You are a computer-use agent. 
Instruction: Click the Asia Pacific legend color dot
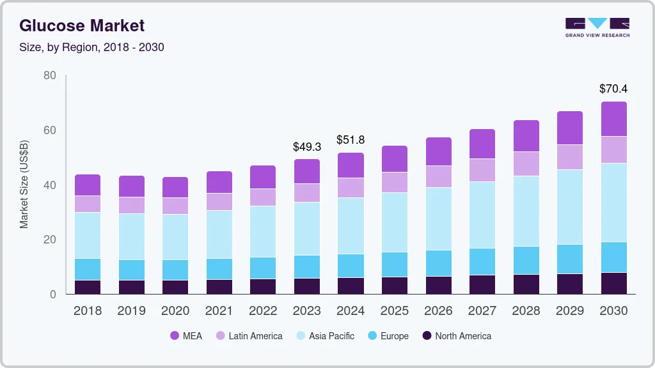point(301,335)
